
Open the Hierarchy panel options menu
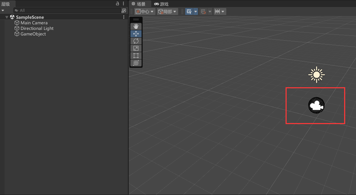pos(123,3)
